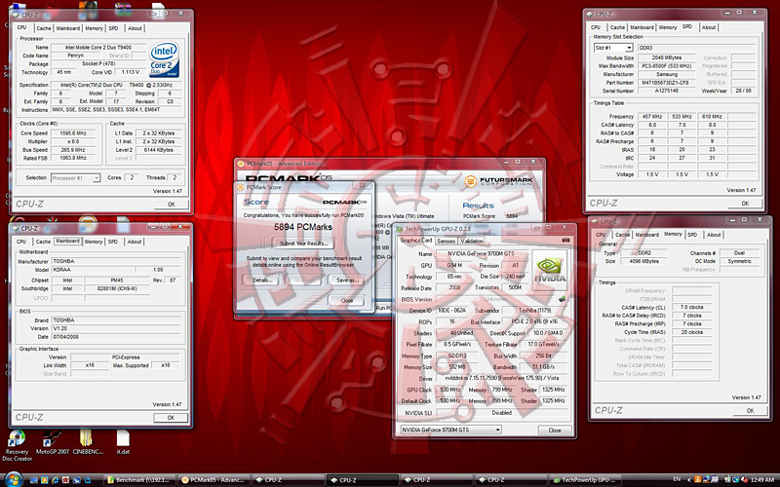Viewport: 780px width, 487px height.
Task: Open the Memory tab in the CPU-Z Toshiba mainboard window
Action: 93,242
